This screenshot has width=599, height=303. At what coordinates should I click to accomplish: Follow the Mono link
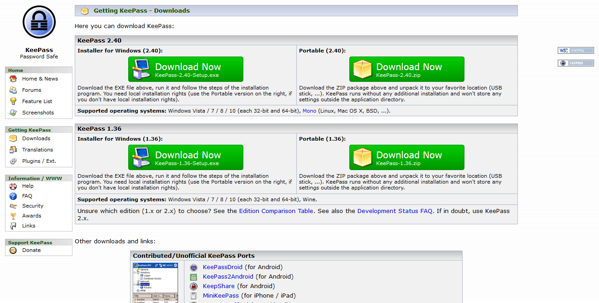[309, 111]
